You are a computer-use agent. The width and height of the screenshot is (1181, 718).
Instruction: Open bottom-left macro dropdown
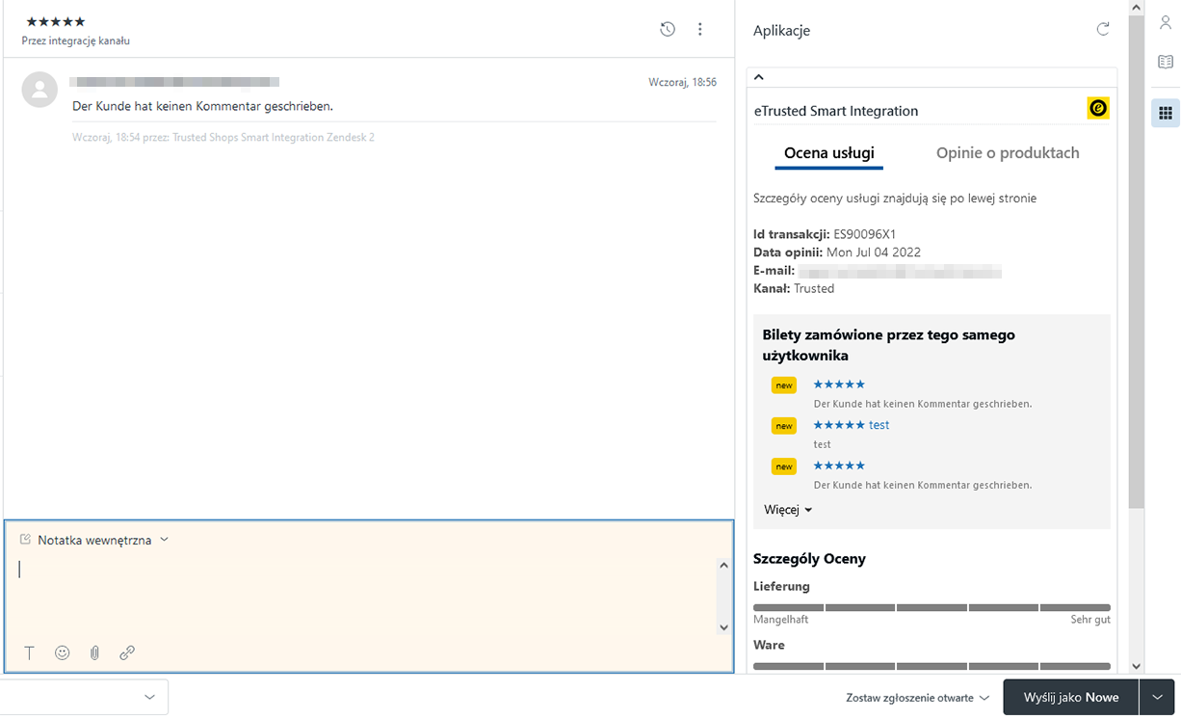84,697
